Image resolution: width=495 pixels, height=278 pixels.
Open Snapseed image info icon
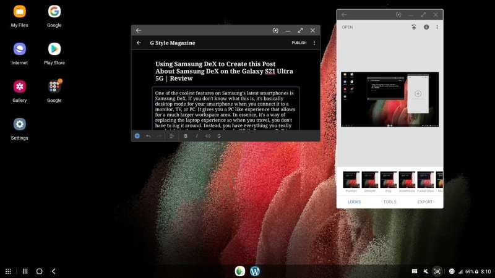[426, 27]
